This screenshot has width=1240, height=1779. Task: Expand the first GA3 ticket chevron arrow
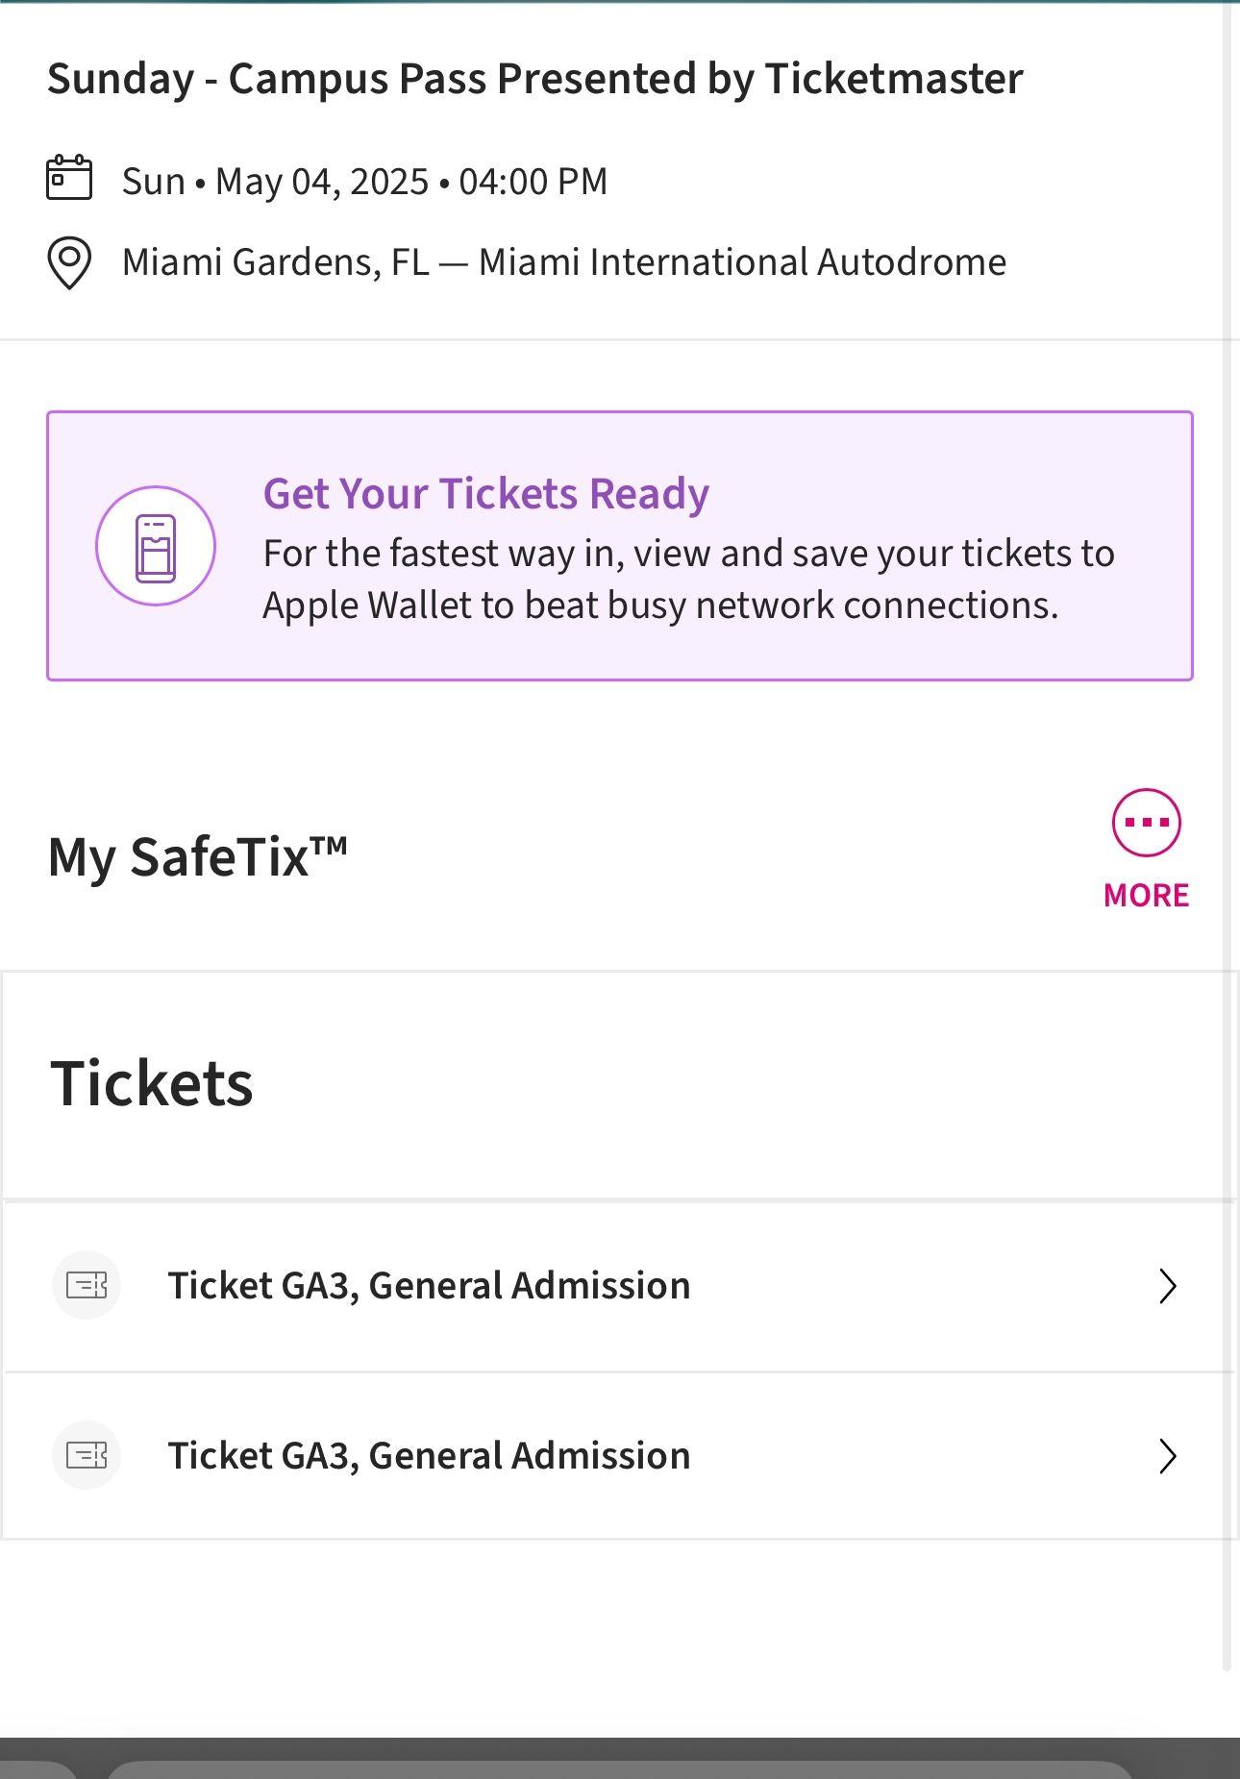click(x=1168, y=1286)
